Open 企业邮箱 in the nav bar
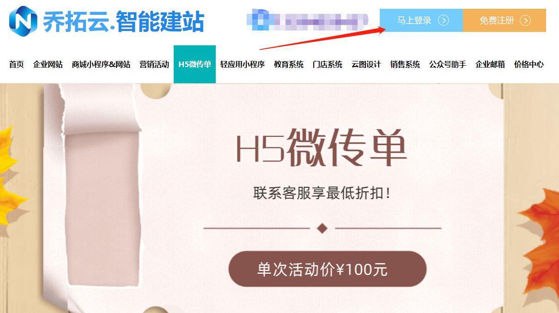Screen dimensions: 559x313 [490, 64]
